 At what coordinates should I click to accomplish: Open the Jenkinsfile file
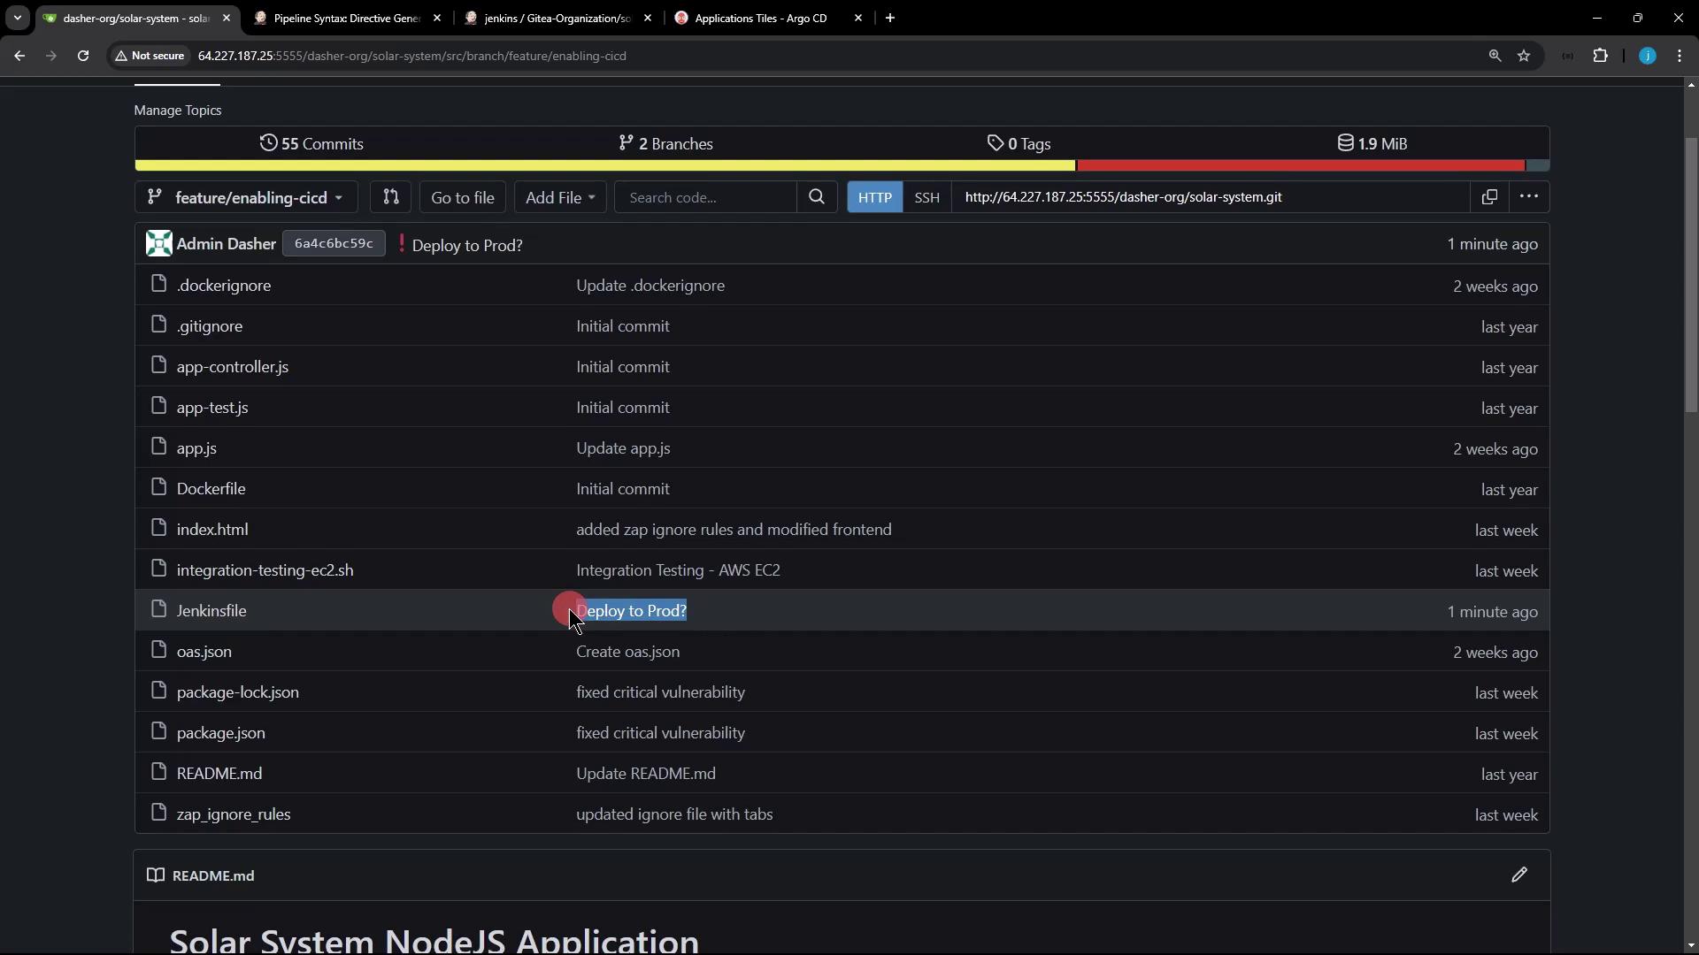pos(211,611)
